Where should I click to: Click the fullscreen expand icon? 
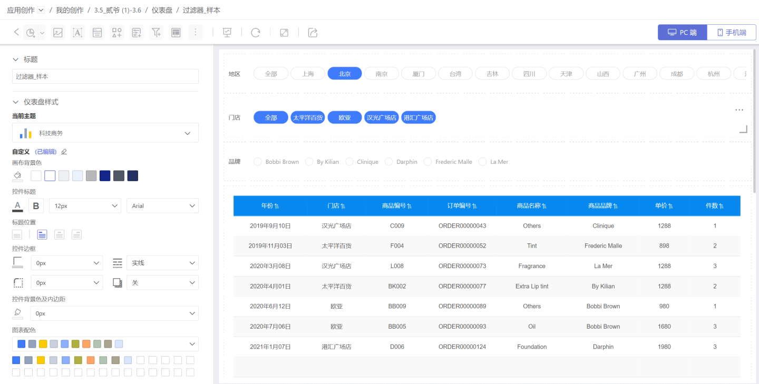click(284, 33)
